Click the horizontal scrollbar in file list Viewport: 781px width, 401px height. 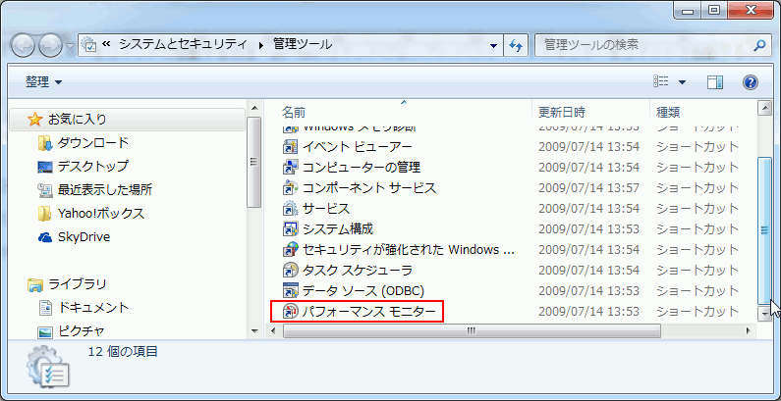coord(472,330)
